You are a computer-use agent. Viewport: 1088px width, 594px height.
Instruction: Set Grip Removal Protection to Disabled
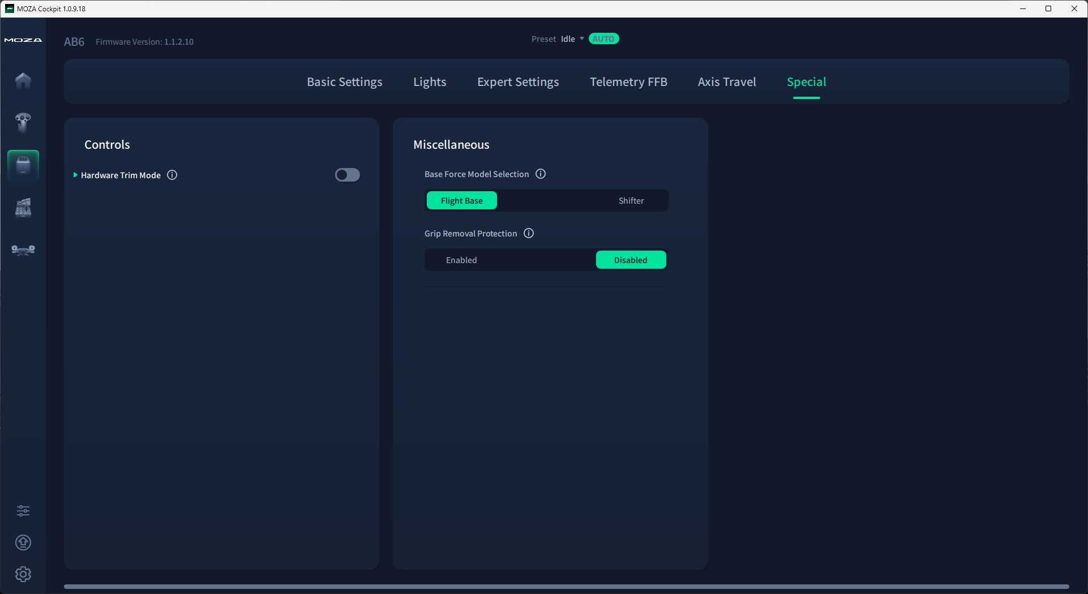click(631, 260)
